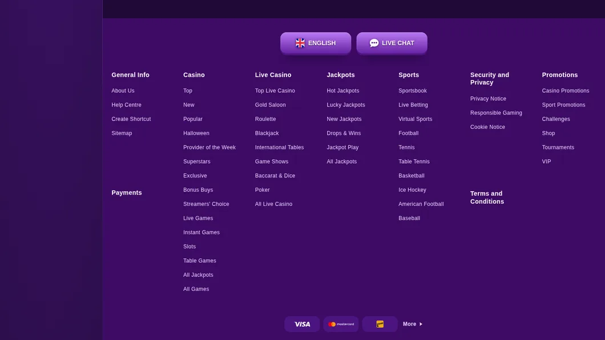Viewport: 605px width, 340px height.
Task: Visit Gold Saloon tables
Action: 270,105
